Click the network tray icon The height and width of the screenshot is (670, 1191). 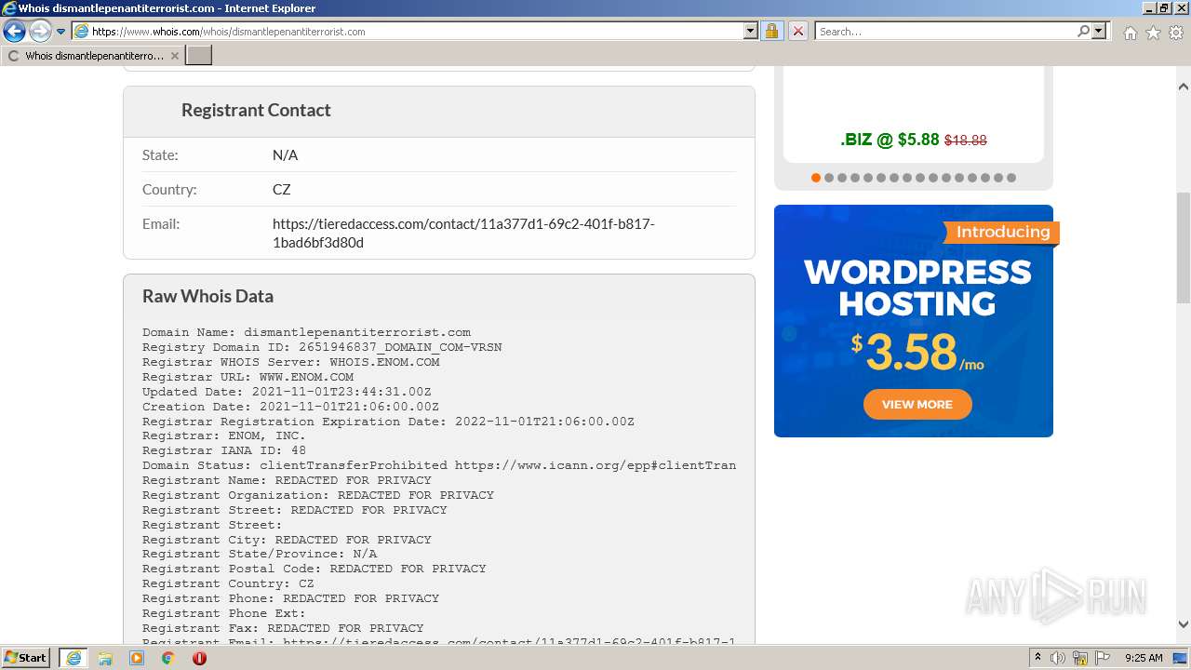1080,658
